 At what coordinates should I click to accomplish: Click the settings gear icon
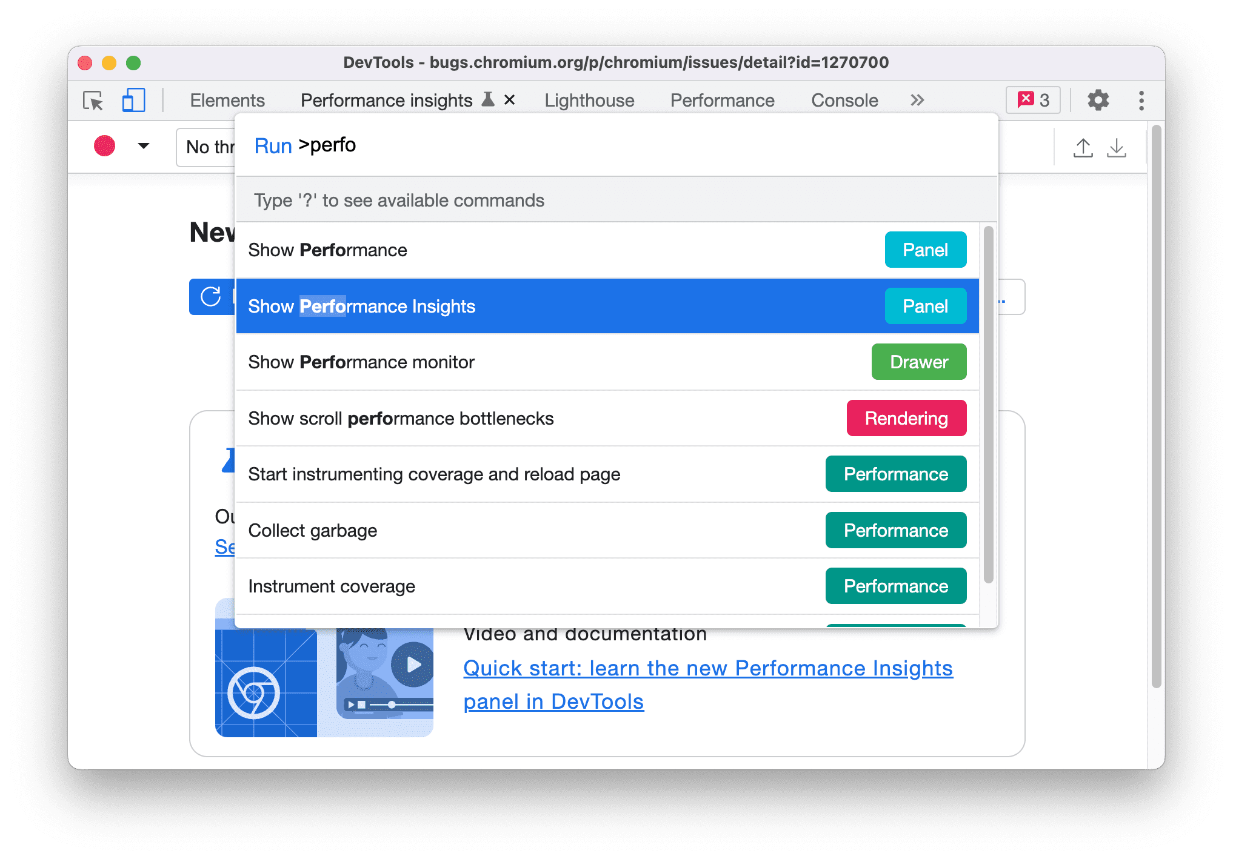point(1098,100)
